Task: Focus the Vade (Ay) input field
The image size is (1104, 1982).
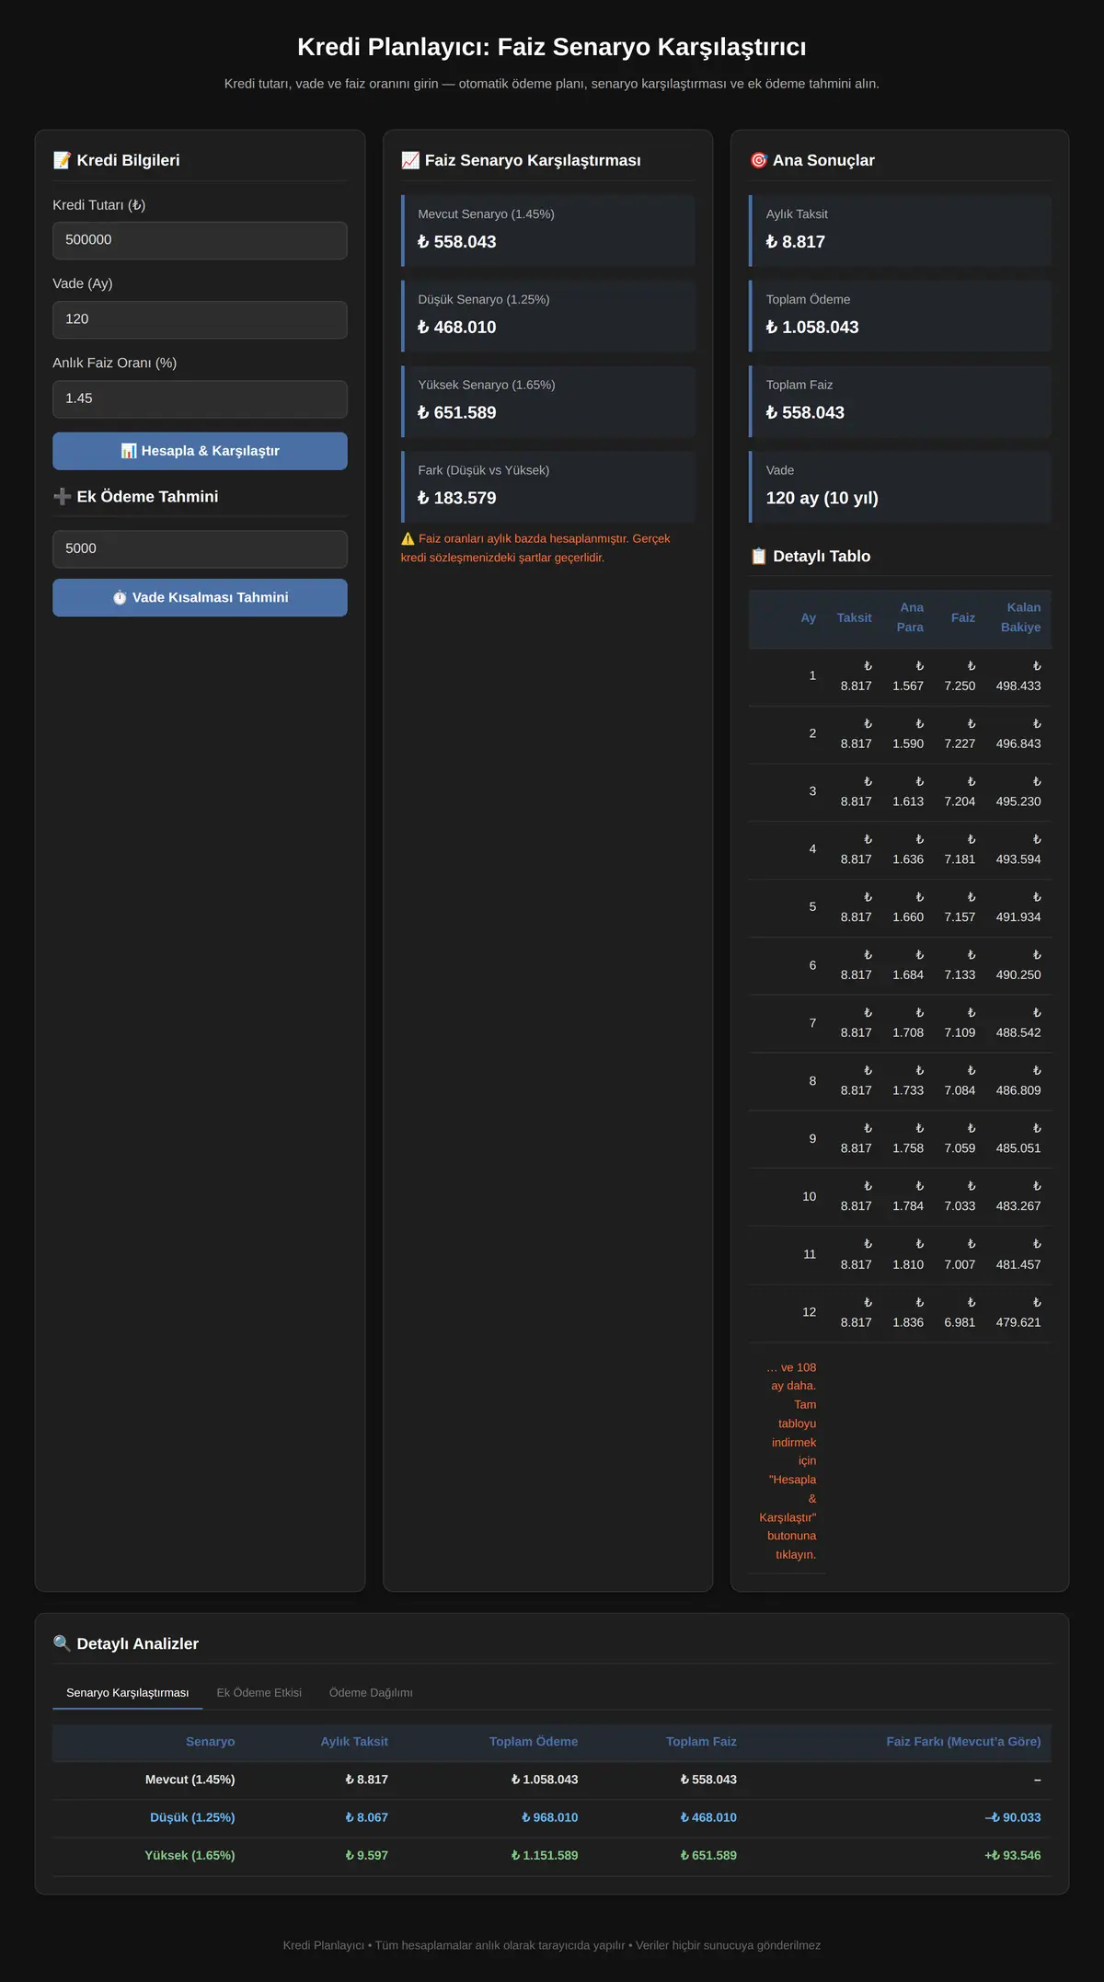Action: pyautogui.click(x=200, y=319)
